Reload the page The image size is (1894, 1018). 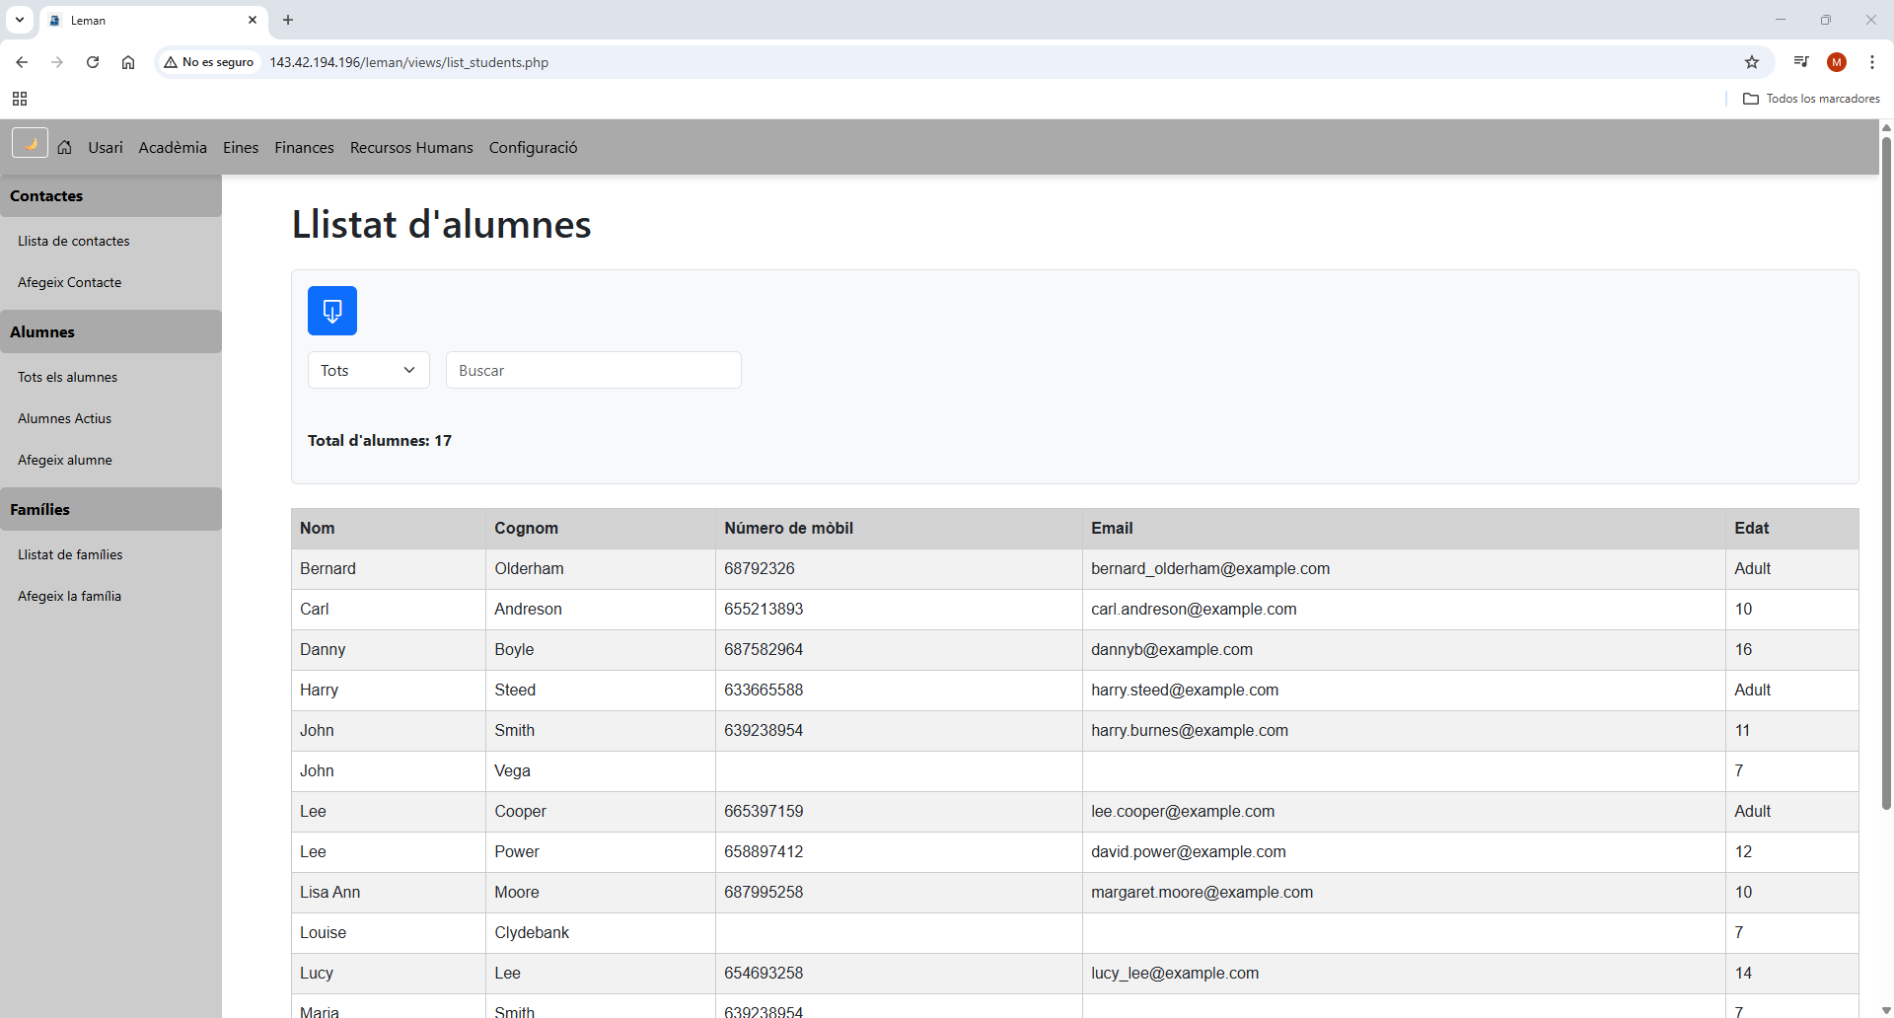tap(93, 62)
